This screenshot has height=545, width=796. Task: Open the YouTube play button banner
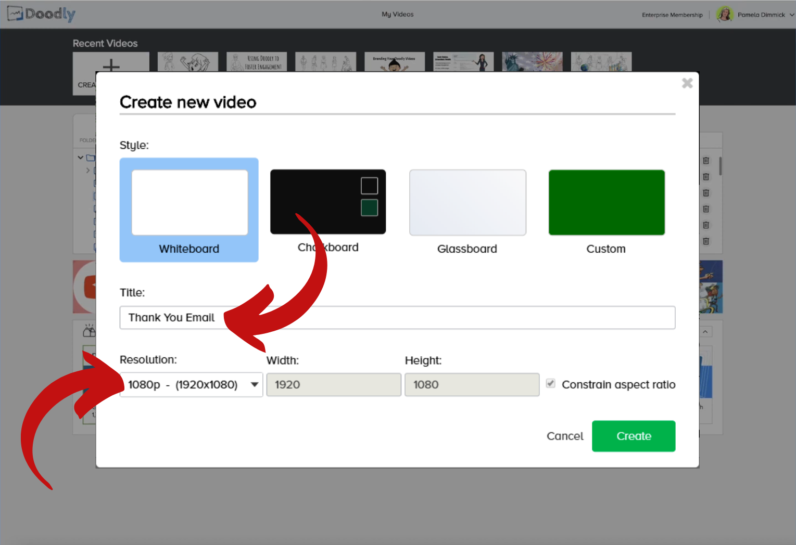coord(85,287)
